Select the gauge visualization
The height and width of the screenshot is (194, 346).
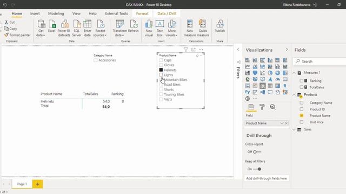click(277, 79)
